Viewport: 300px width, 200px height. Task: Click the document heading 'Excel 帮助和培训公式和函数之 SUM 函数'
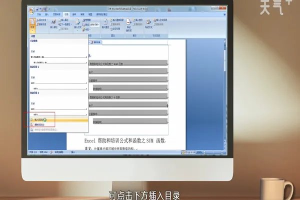coord(124,141)
